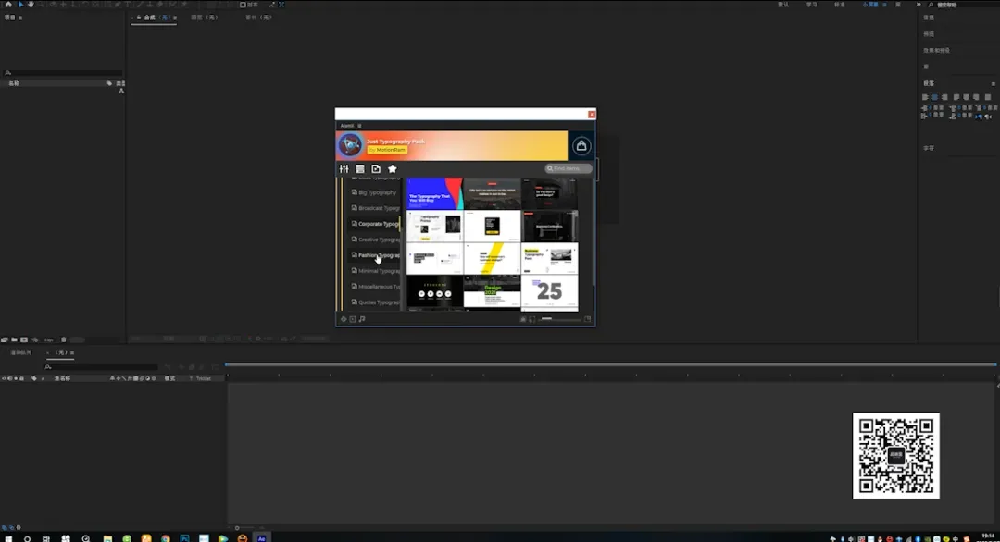Close the AtomX floating window
Image resolution: width=1000 pixels, height=542 pixels.
592,115
